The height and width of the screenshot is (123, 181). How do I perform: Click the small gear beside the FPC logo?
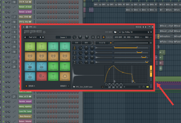[x=44, y=32]
